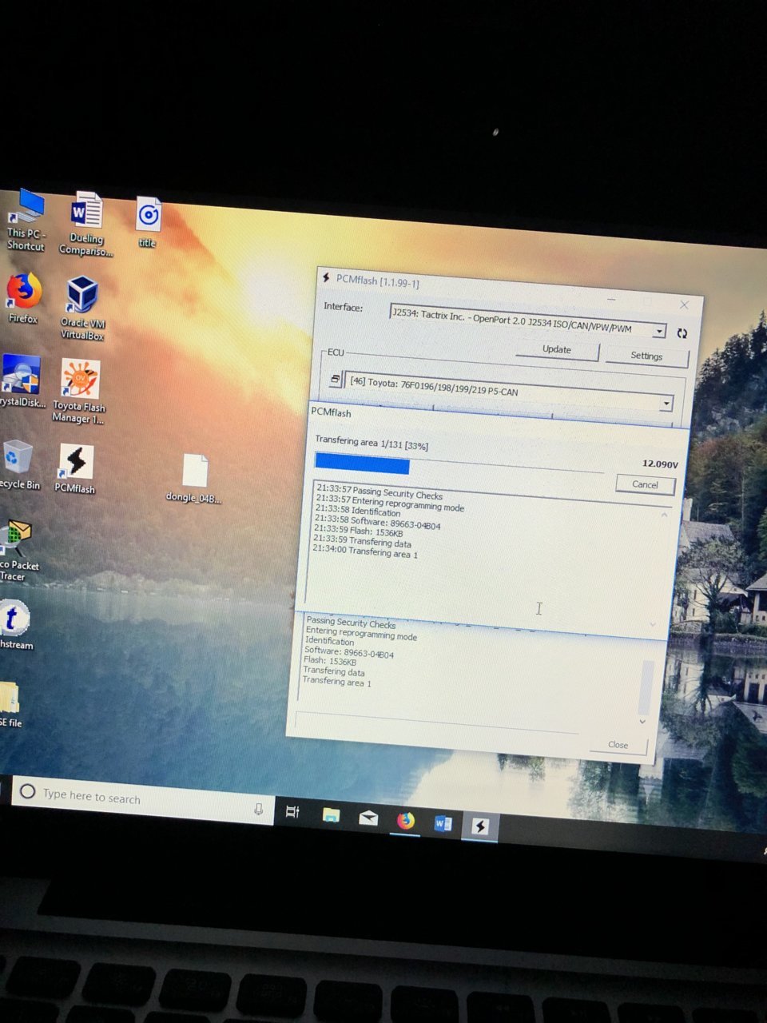Select log line 'Software: 89663-04B04' at 21:33:58
Viewport: 767px width, 1023px height.
click(378, 523)
